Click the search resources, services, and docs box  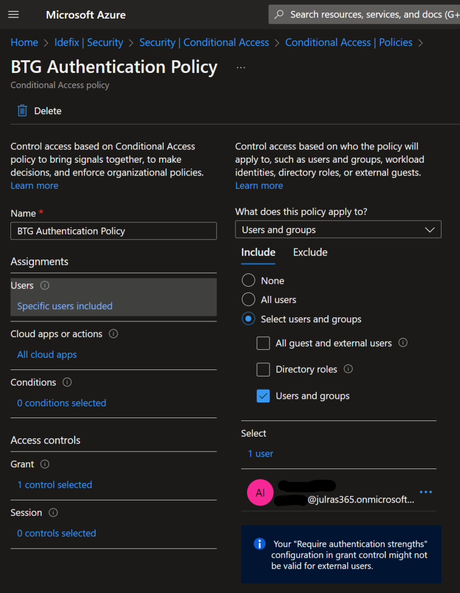click(364, 14)
